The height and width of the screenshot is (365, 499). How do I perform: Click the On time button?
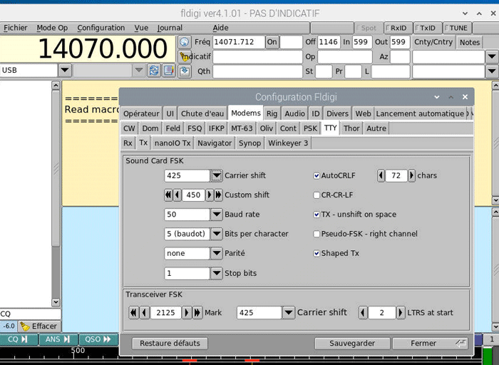click(x=272, y=42)
